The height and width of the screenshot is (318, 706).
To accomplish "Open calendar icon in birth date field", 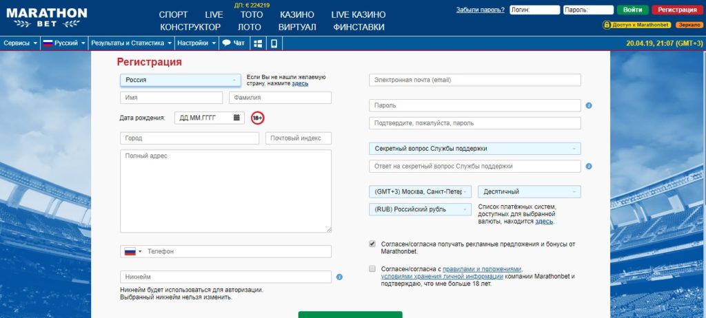I will 236,118.
